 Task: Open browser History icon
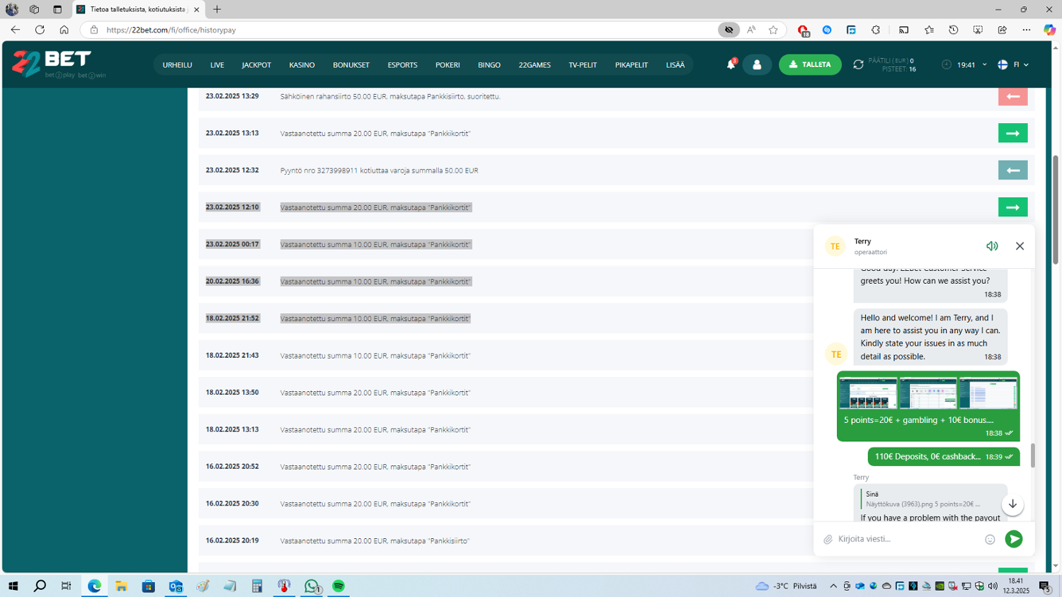tap(954, 30)
